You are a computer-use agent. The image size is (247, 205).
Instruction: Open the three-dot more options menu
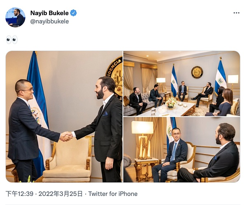[x=236, y=13]
